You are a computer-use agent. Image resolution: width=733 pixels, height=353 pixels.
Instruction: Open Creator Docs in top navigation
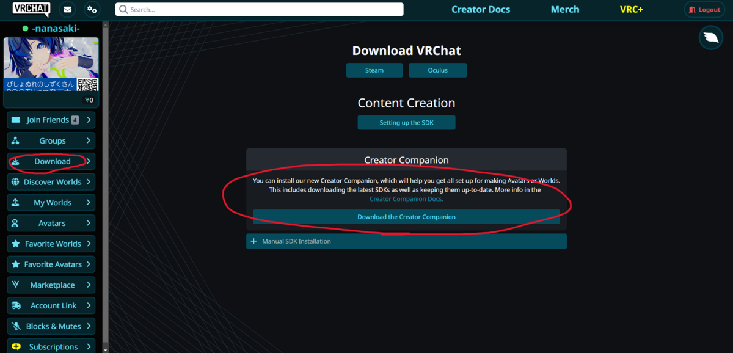[x=481, y=10]
